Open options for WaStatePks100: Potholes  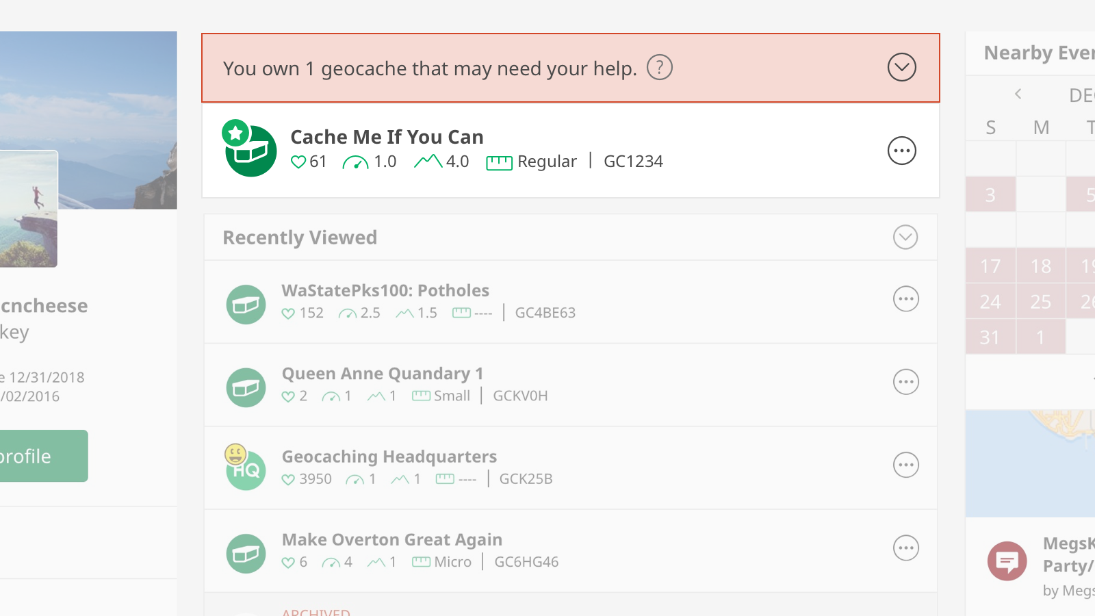click(905, 299)
